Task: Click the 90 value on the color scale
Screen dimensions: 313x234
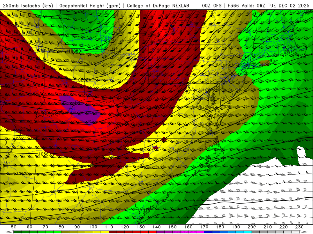Action: tap(77, 227)
